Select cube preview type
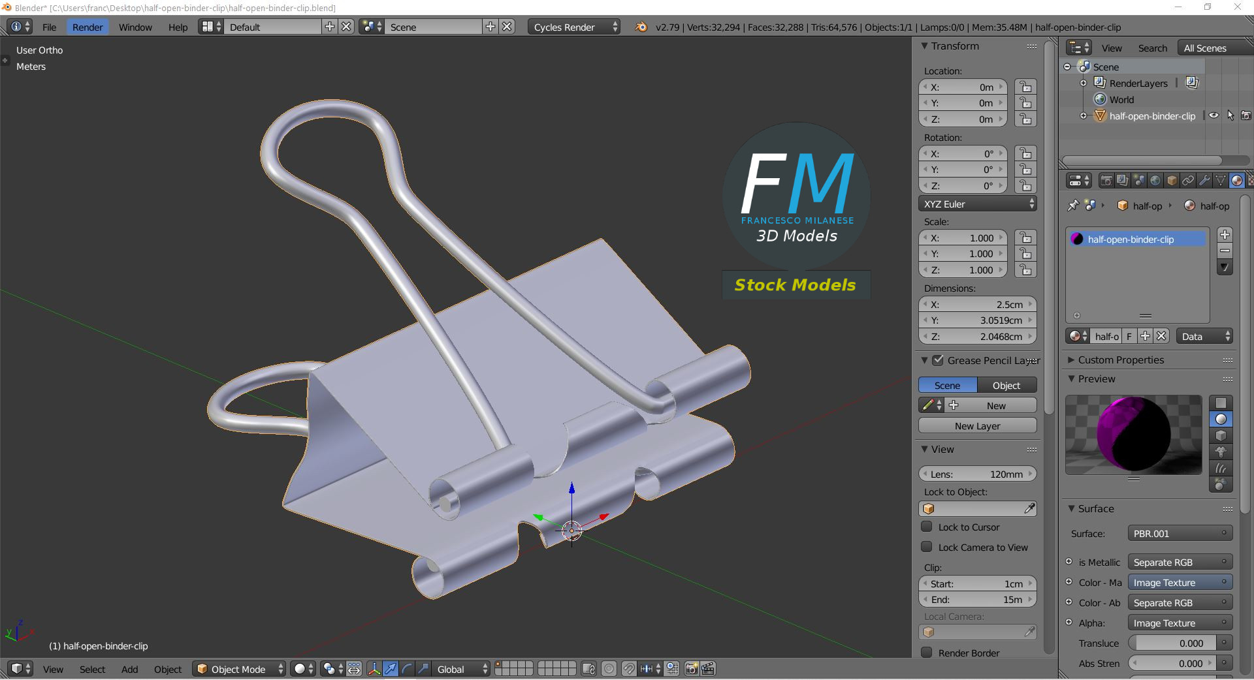 1221,436
